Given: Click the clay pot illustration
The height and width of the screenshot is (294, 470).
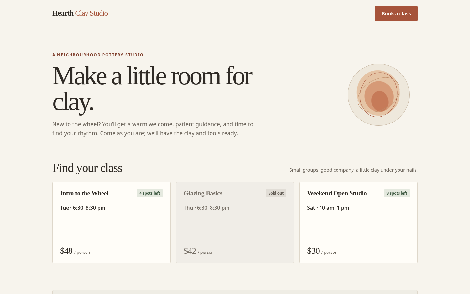Looking at the screenshot, I should tap(379, 95).
